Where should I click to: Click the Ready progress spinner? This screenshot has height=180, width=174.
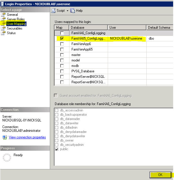7,157
